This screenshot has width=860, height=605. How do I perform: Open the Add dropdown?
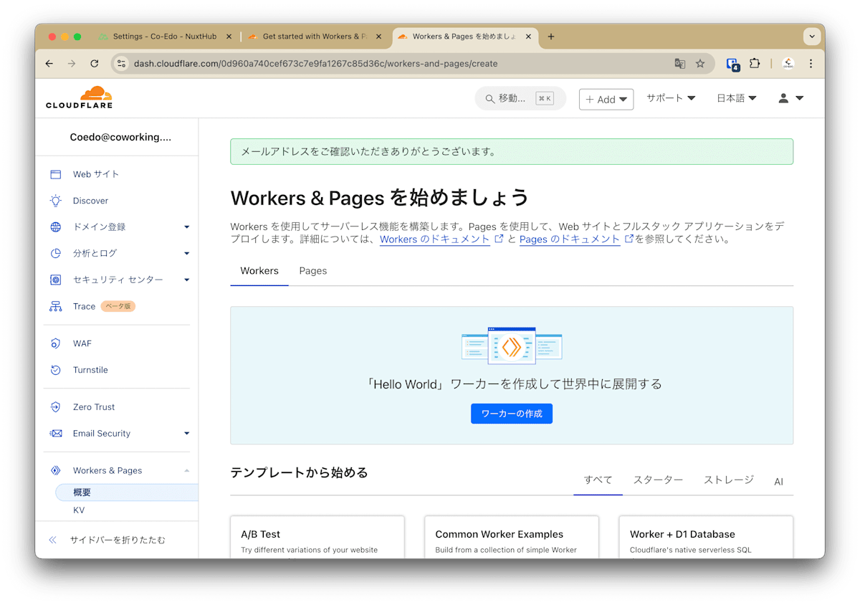point(606,99)
